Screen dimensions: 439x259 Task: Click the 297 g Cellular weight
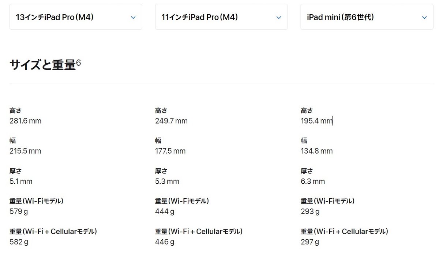pyautogui.click(x=310, y=242)
